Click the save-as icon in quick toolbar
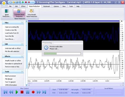The height and width of the screenshot is (97, 125). (x=20, y=2)
